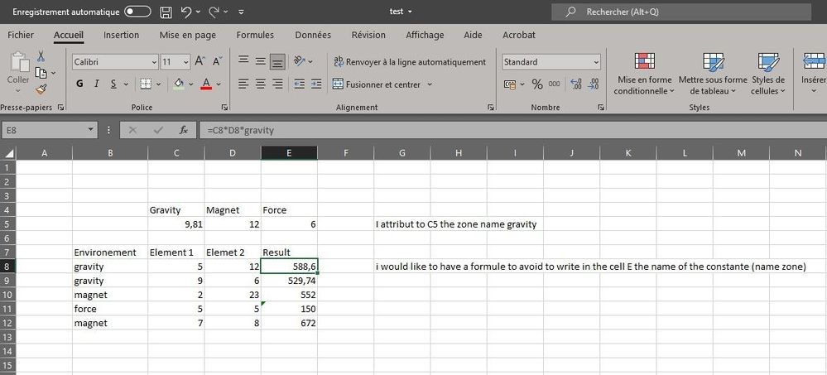
Task: Click Fusionner et centrer button
Action: tap(377, 84)
